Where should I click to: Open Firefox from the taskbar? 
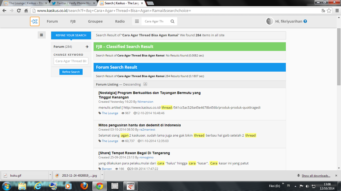(x=84, y=186)
